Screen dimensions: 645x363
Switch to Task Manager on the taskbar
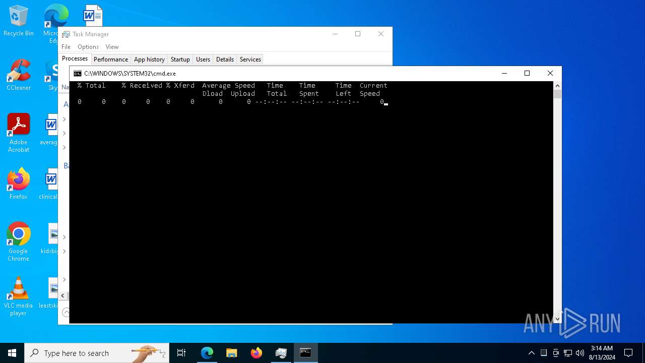[x=281, y=353]
